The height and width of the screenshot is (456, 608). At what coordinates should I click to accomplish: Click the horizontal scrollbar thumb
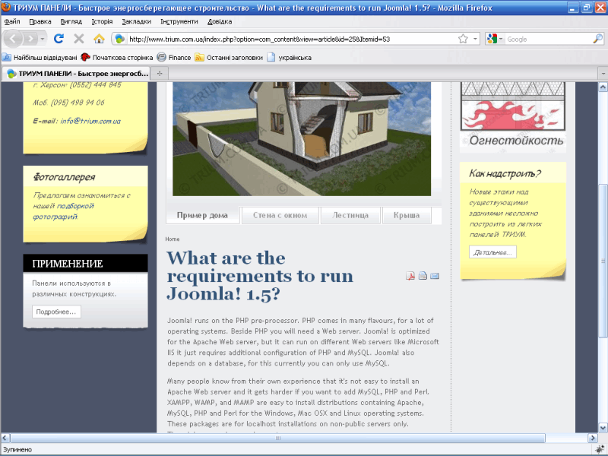coord(277,438)
